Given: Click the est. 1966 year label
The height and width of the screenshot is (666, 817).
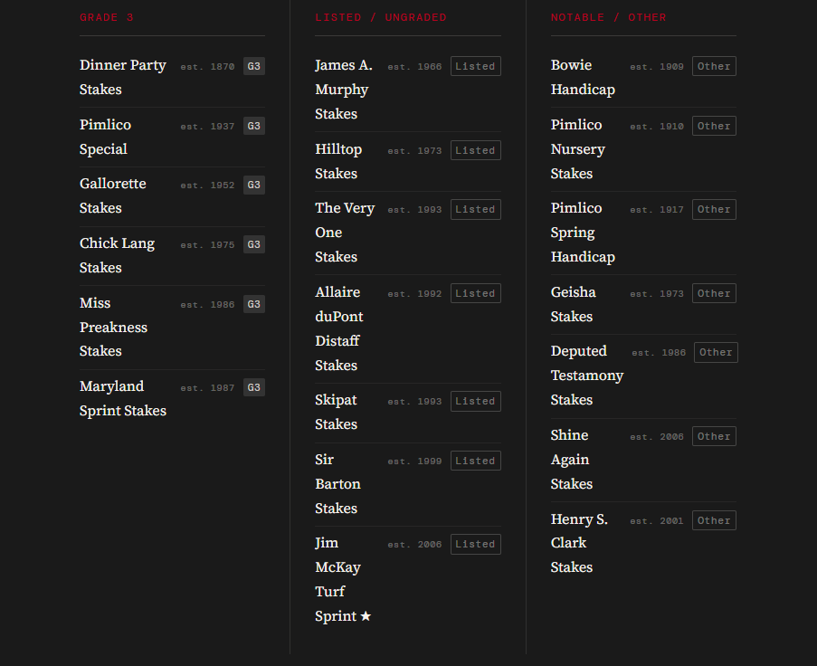Looking at the screenshot, I should [x=414, y=67].
